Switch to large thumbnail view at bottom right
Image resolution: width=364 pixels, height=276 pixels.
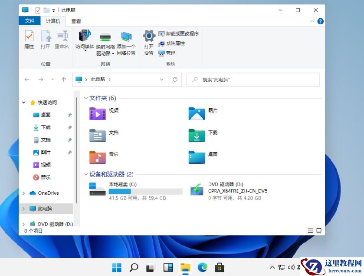point(318,230)
